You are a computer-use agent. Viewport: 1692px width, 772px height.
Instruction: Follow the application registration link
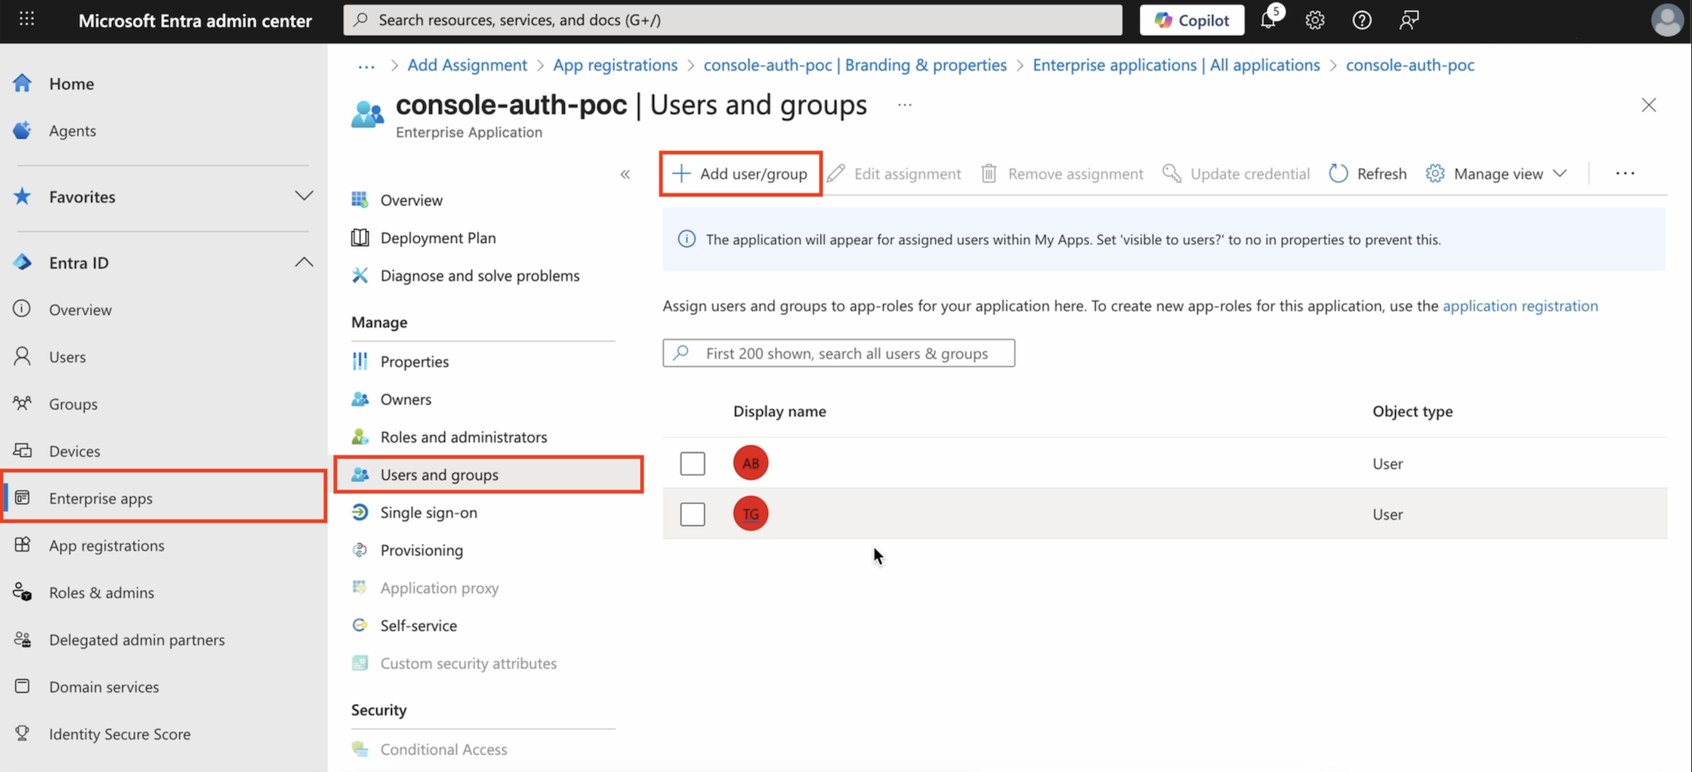coord(1520,306)
